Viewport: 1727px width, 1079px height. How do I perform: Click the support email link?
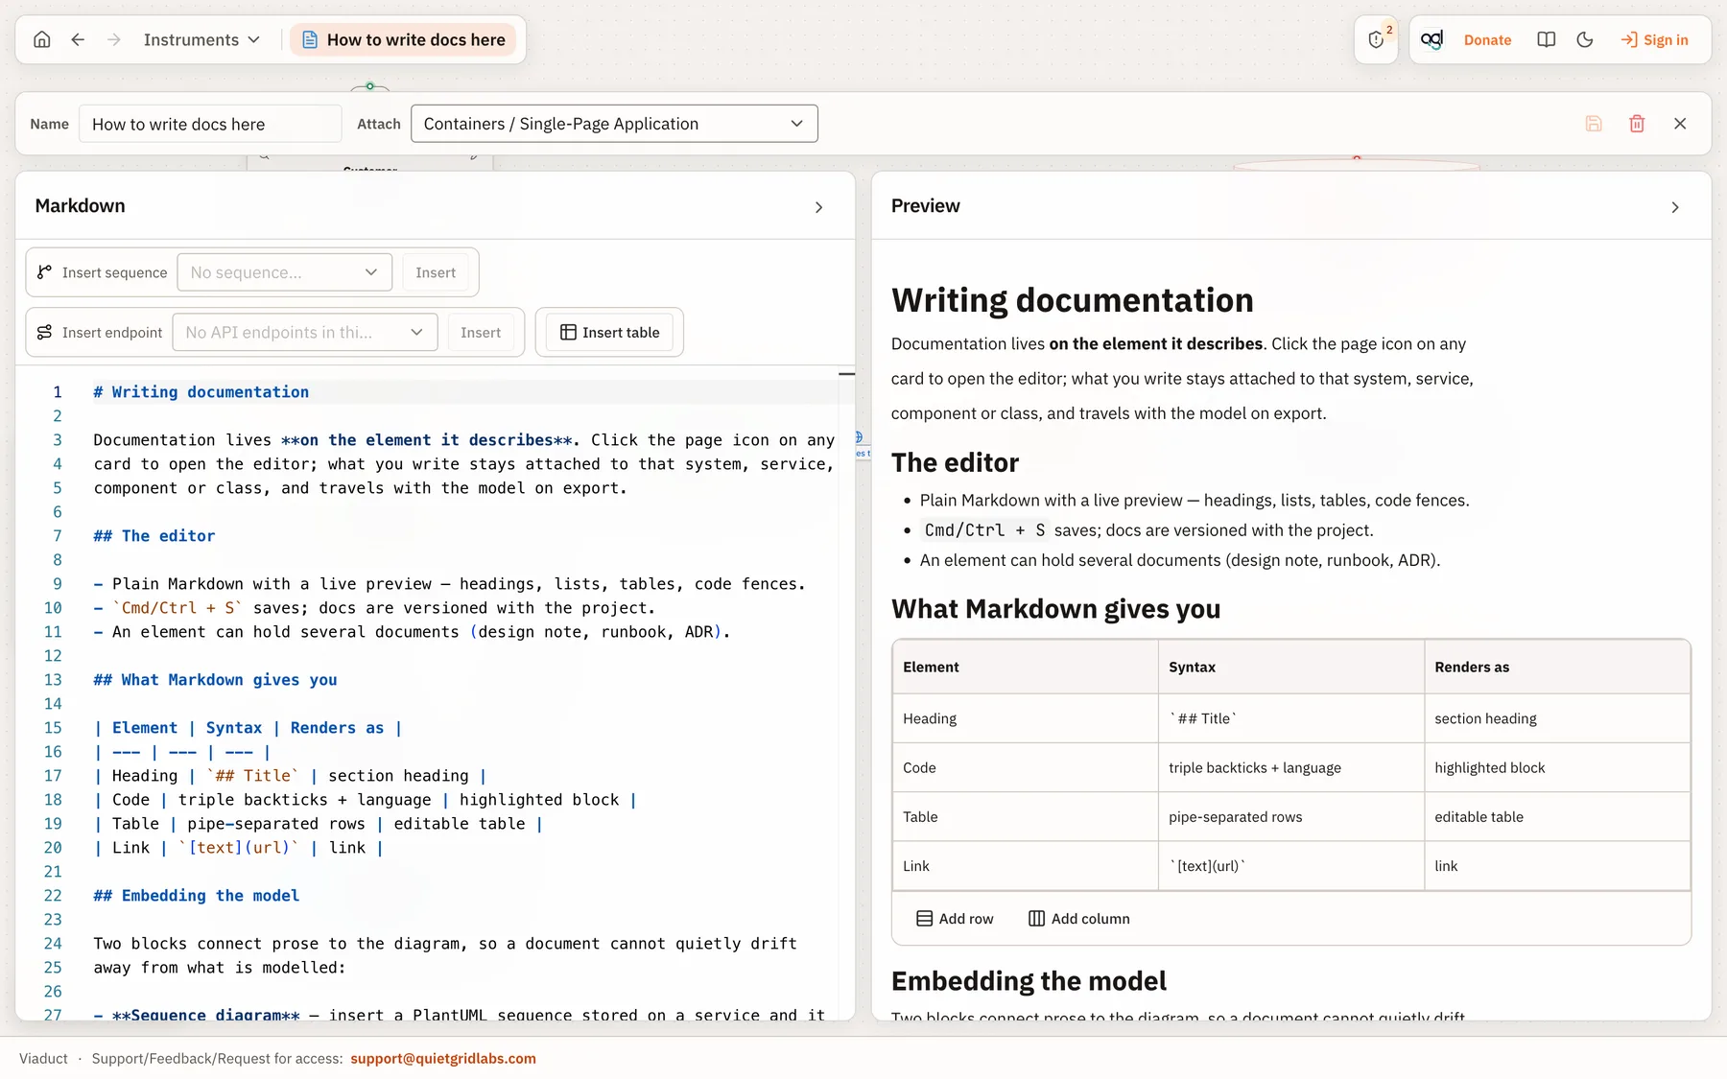443,1059
